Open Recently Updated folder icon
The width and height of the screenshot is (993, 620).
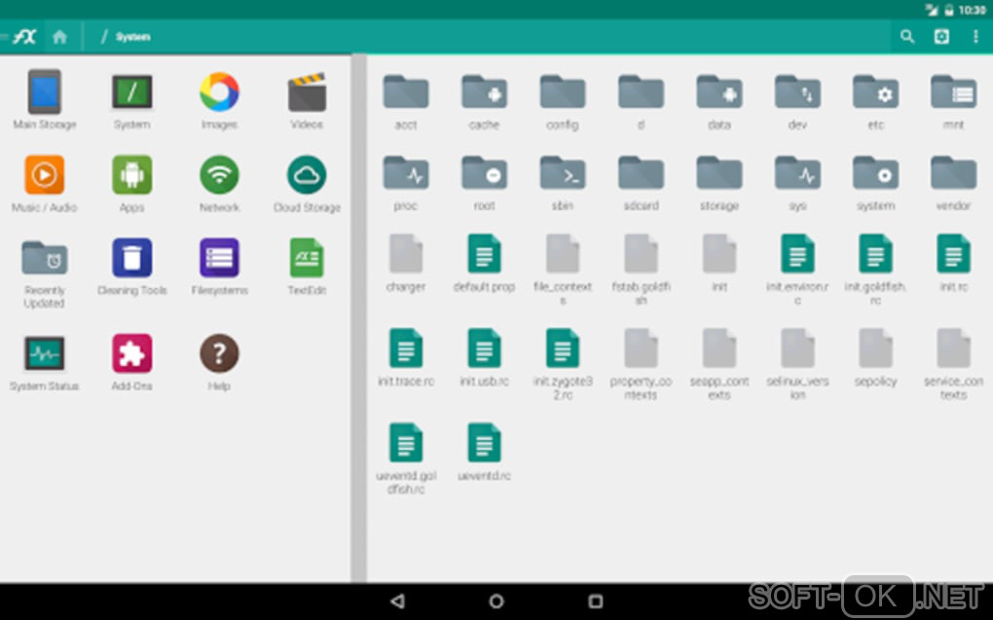coord(44,259)
